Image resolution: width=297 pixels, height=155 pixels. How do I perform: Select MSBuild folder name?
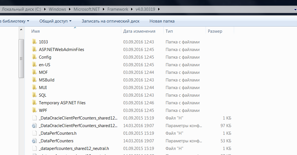[x=47, y=80]
